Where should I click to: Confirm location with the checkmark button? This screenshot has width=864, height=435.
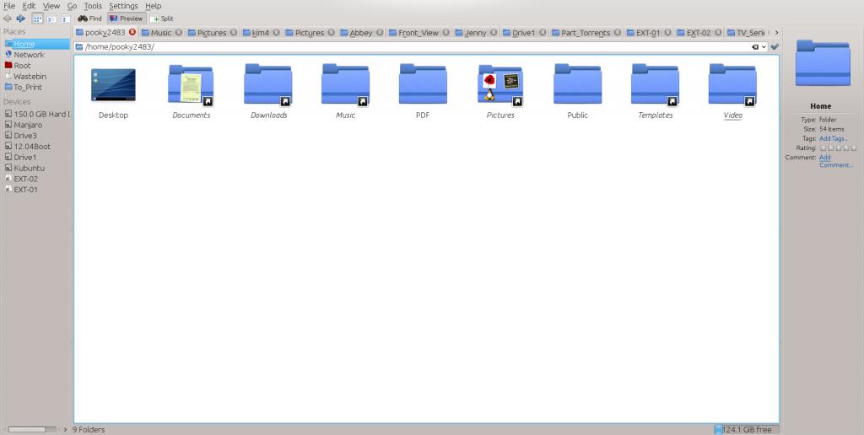coord(775,47)
